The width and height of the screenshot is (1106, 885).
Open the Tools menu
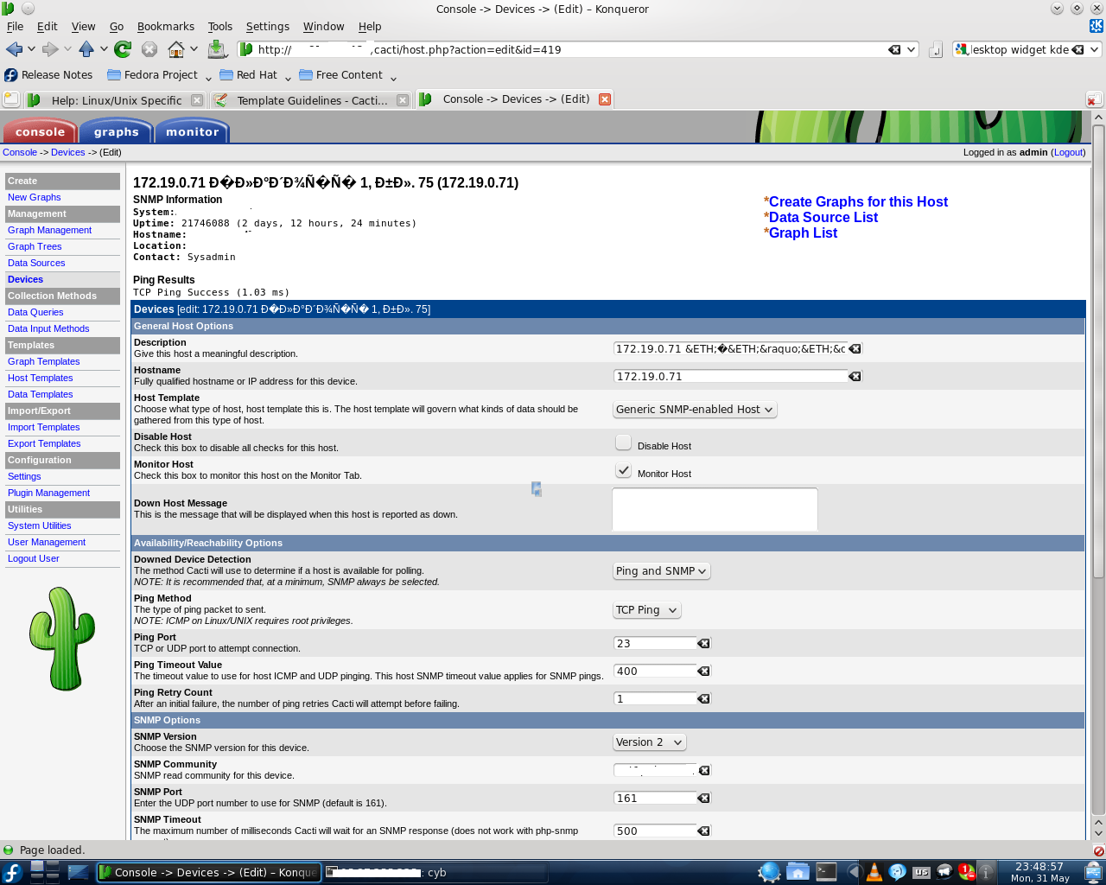220,27
